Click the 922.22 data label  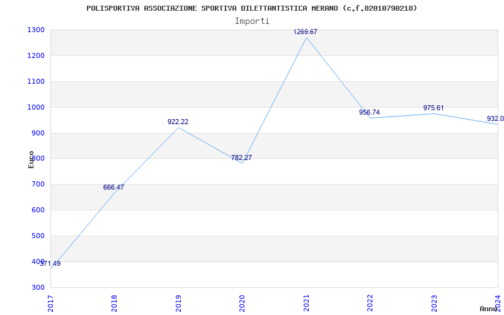(x=178, y=122)
